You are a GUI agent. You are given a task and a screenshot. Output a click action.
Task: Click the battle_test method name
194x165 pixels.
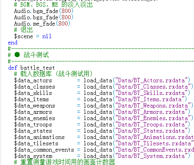pyautogui.click(x=37, y=68)
